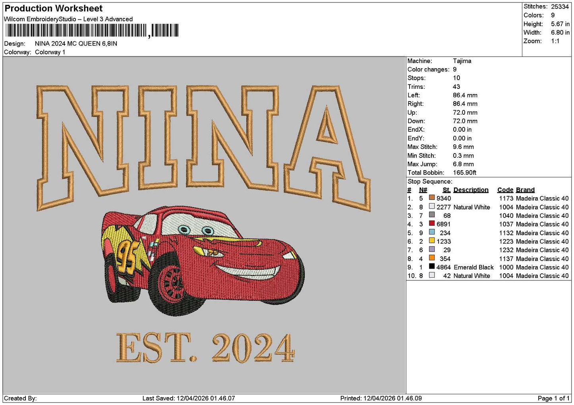Screen dimensions: 574x405
Task: Click the Trims value 43
Action: pyautogui.click(x=456, y=87)
